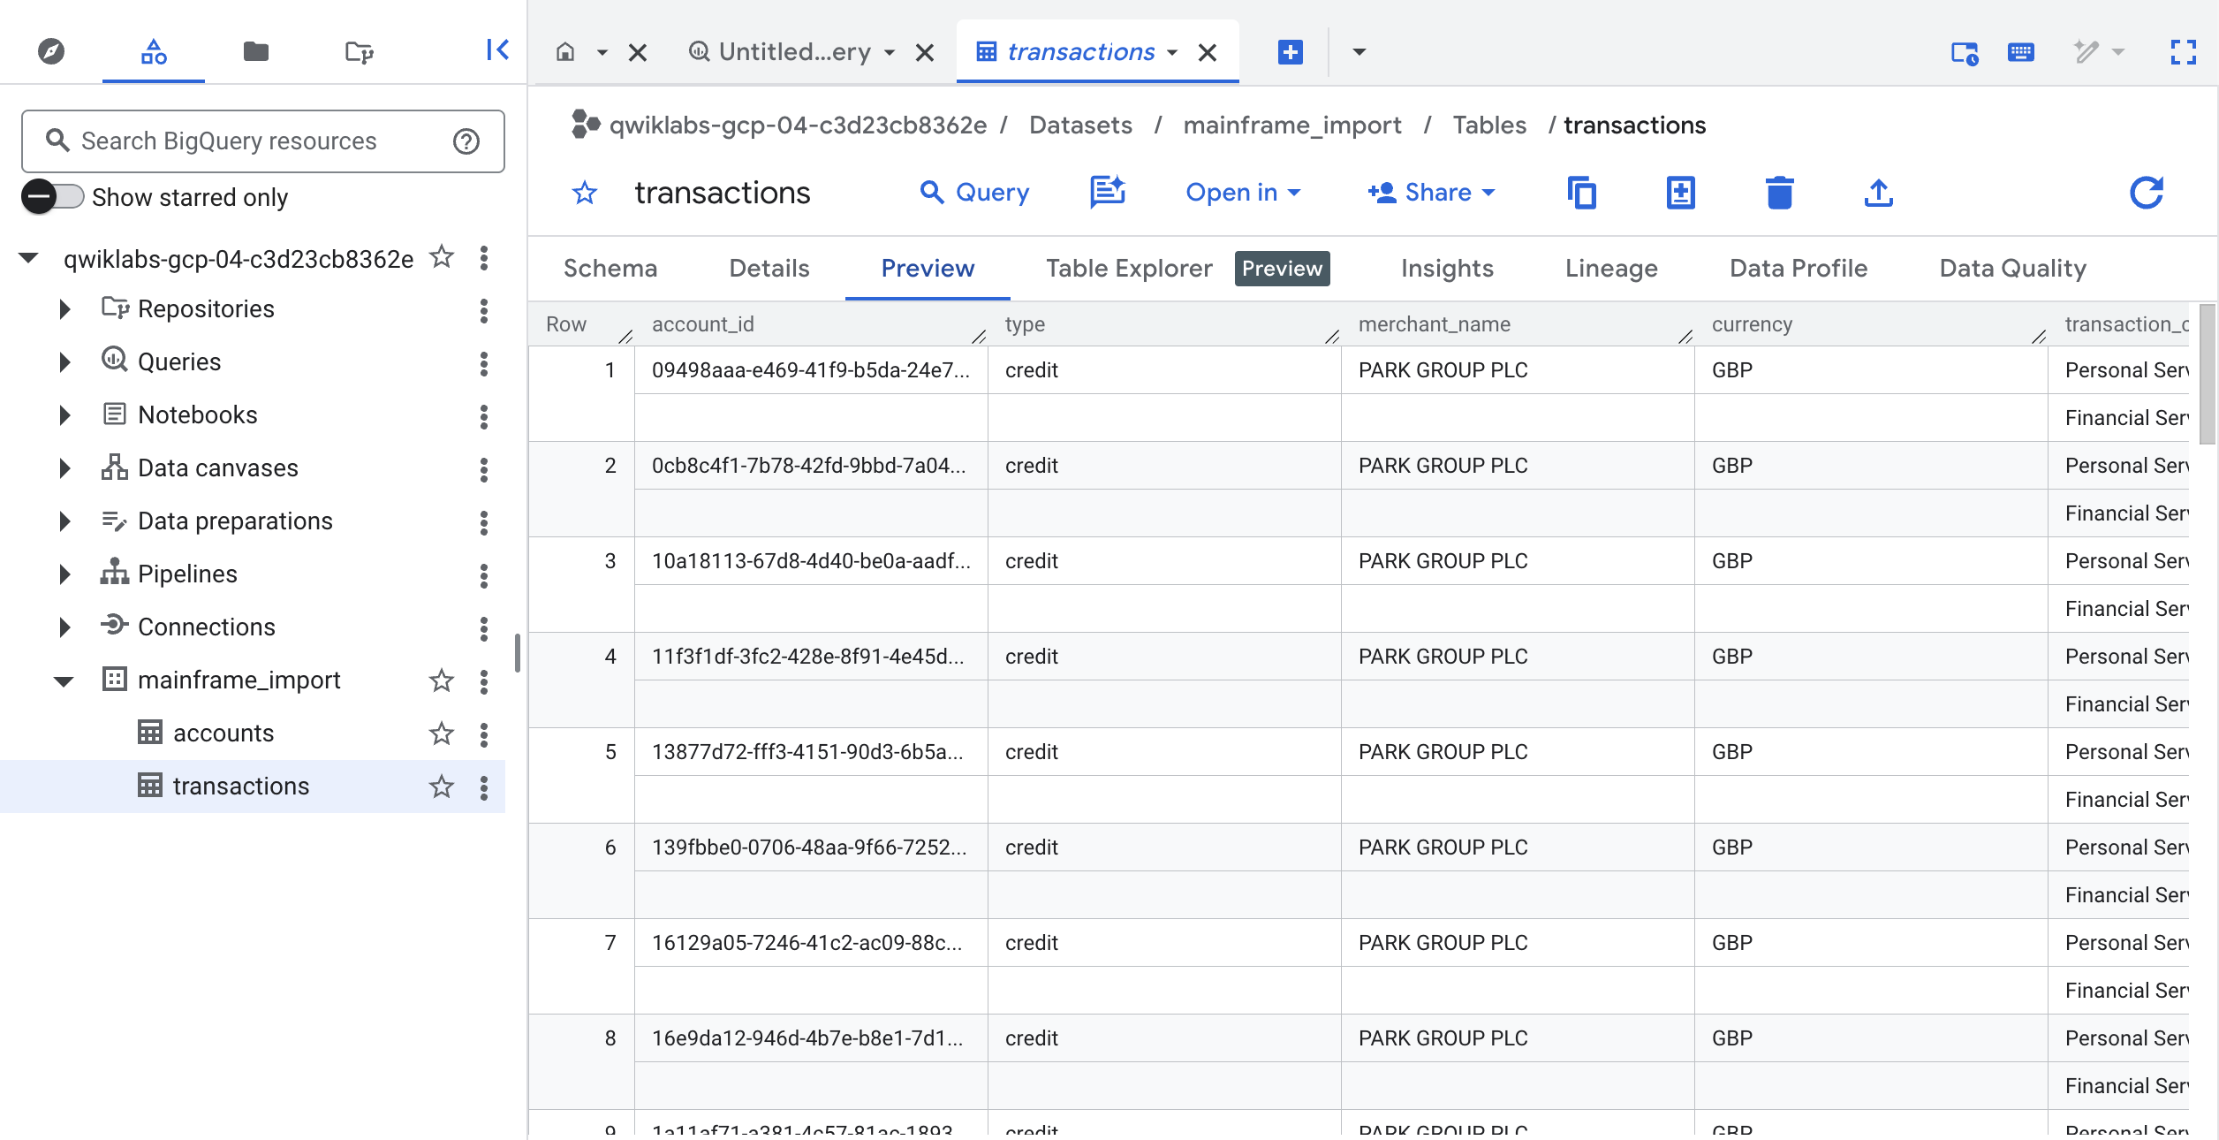The image size is (2219, 1140).
Task: Export the transactions table
Action: 1878,193
